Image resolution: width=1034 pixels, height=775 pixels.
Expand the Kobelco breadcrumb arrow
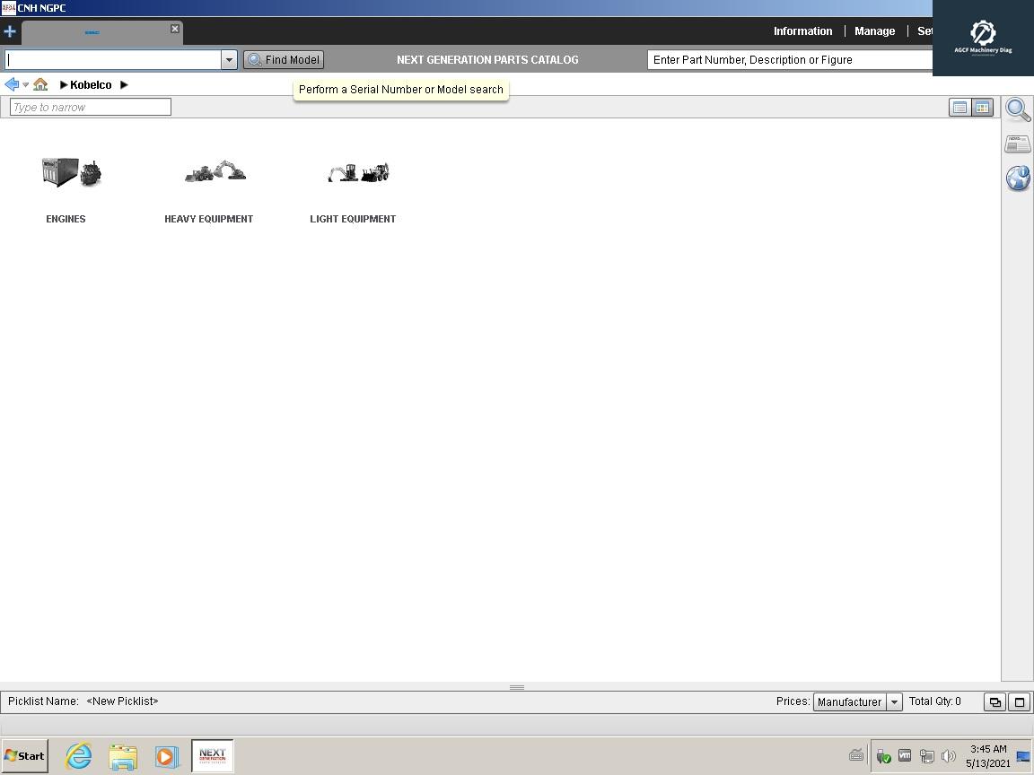124,84
